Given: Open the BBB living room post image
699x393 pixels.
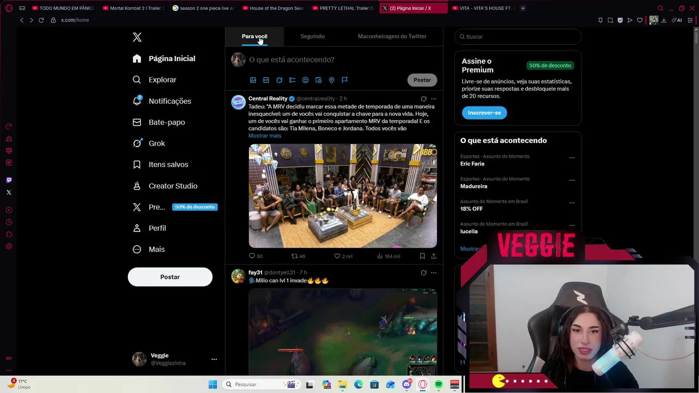Looking at the screenshot, I should click(x=343, y=196).
